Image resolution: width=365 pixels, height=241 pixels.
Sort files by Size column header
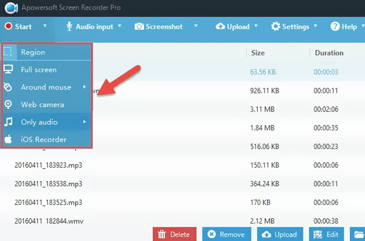[x=258, y=53]
